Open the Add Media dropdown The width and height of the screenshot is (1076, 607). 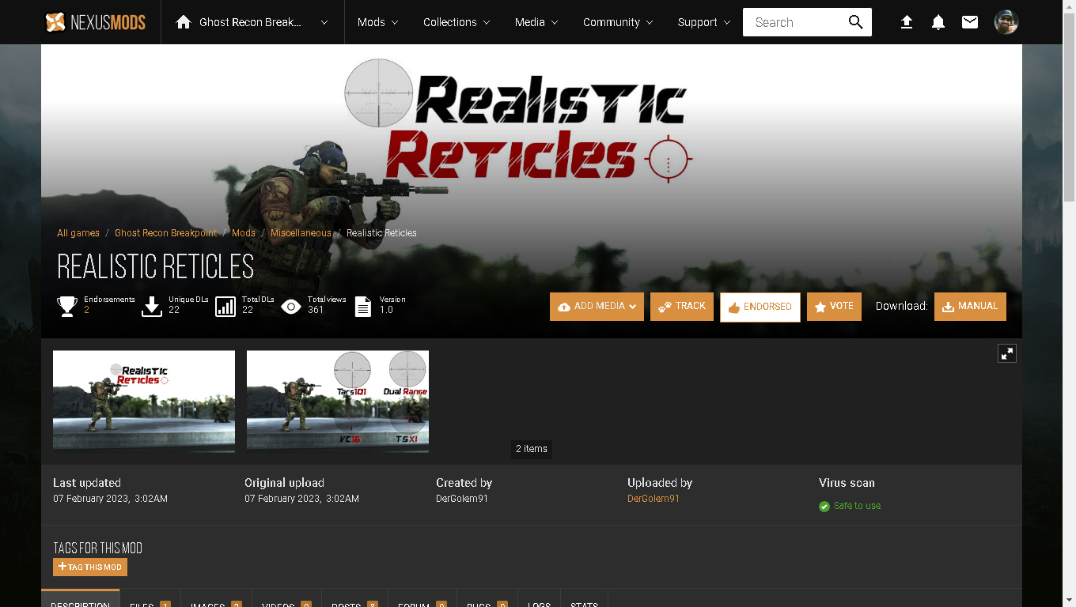(597, 307)
